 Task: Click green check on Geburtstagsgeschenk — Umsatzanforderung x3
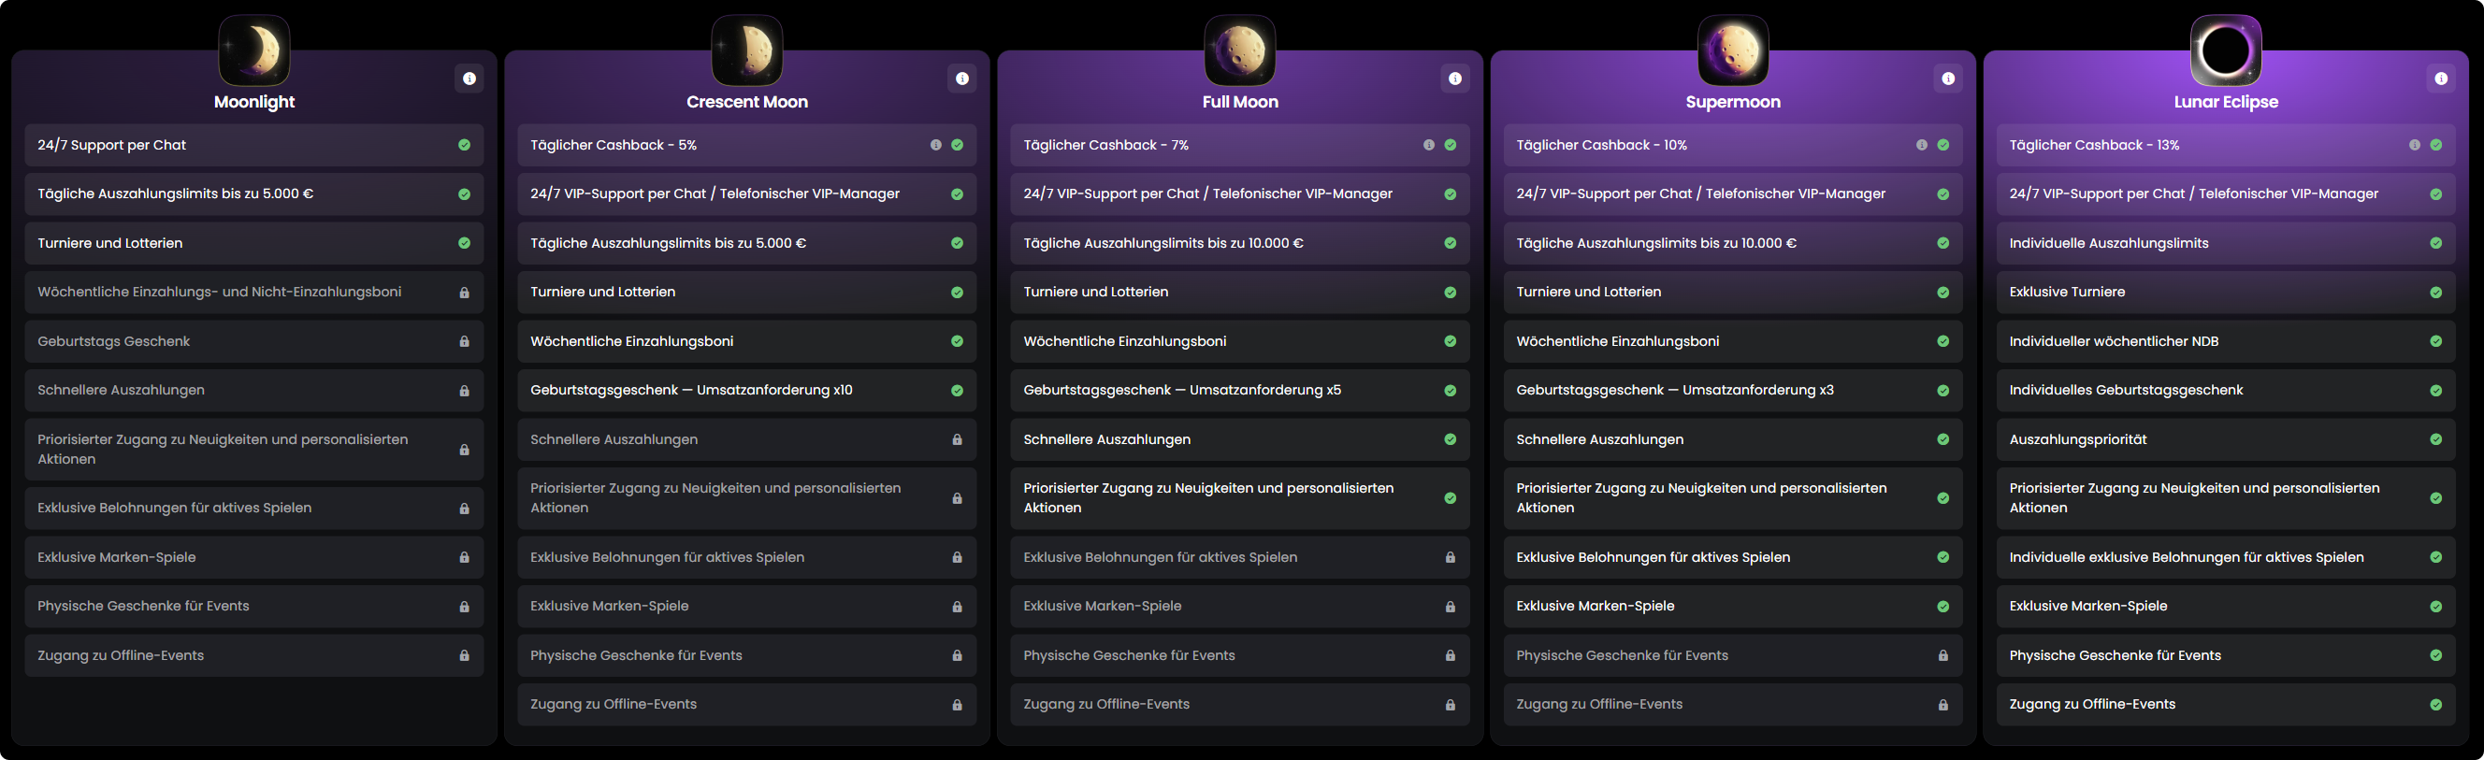pos(1942,391)
